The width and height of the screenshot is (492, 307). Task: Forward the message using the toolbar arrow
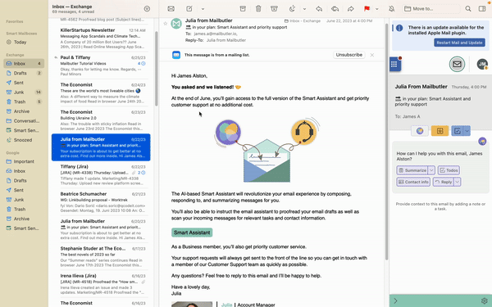(x=350, y=9)
